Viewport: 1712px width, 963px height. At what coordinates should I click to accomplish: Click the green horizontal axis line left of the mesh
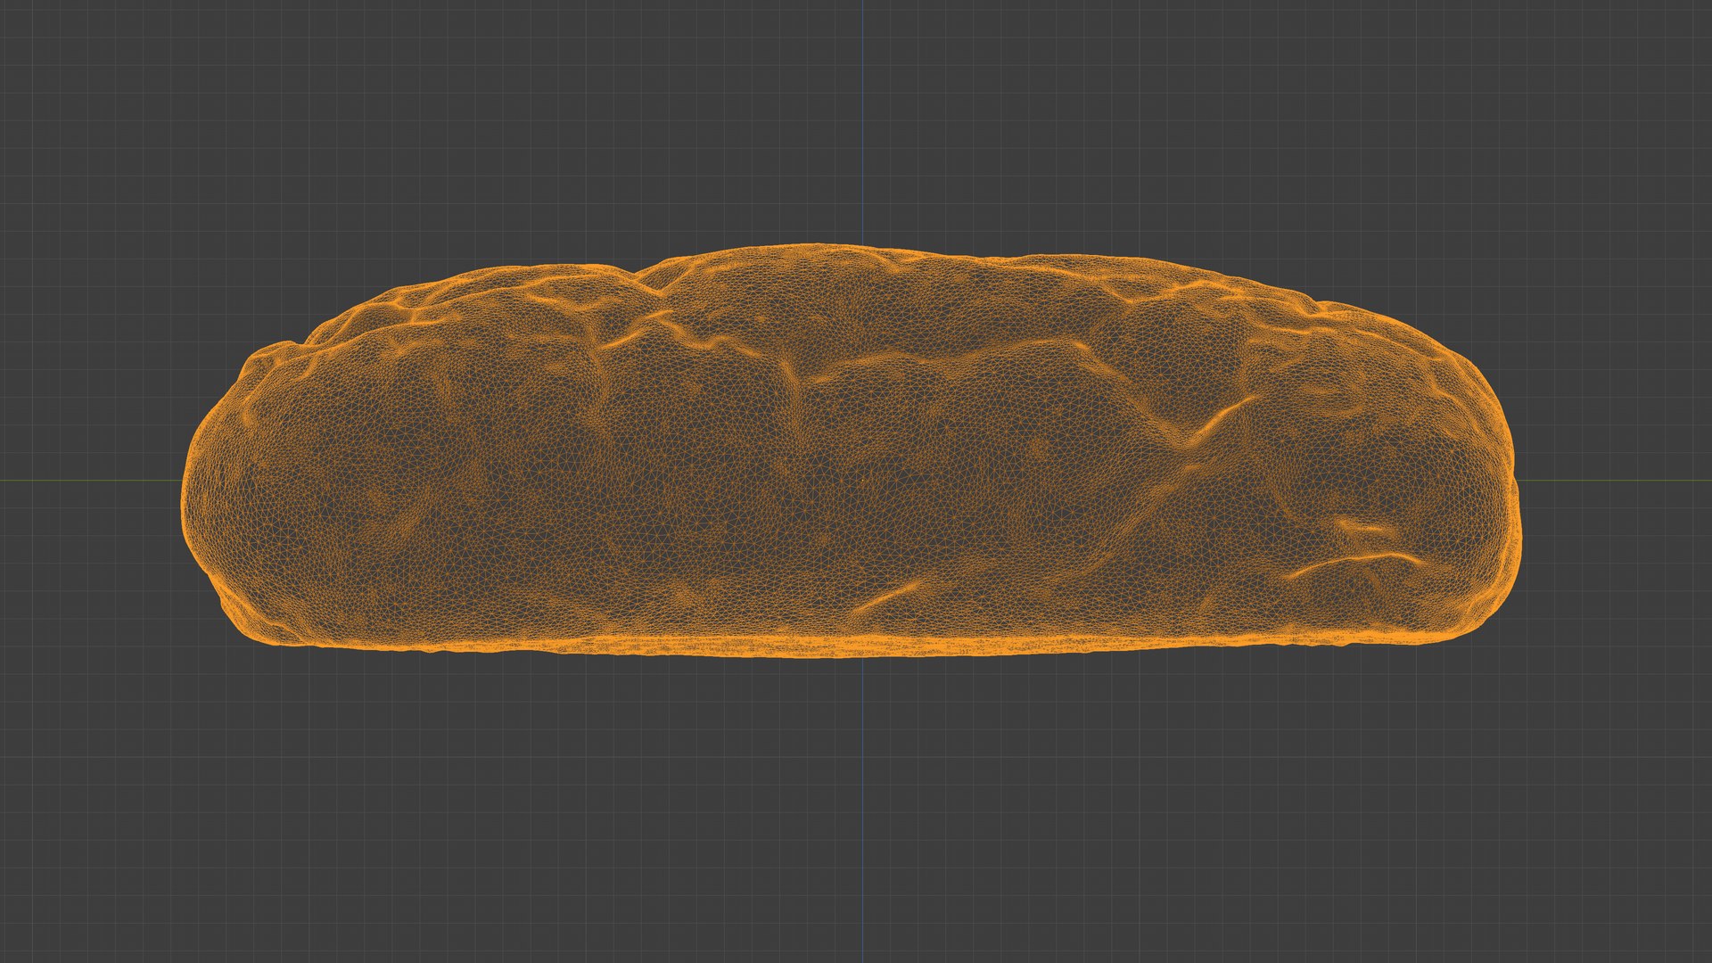coord(89,481)
